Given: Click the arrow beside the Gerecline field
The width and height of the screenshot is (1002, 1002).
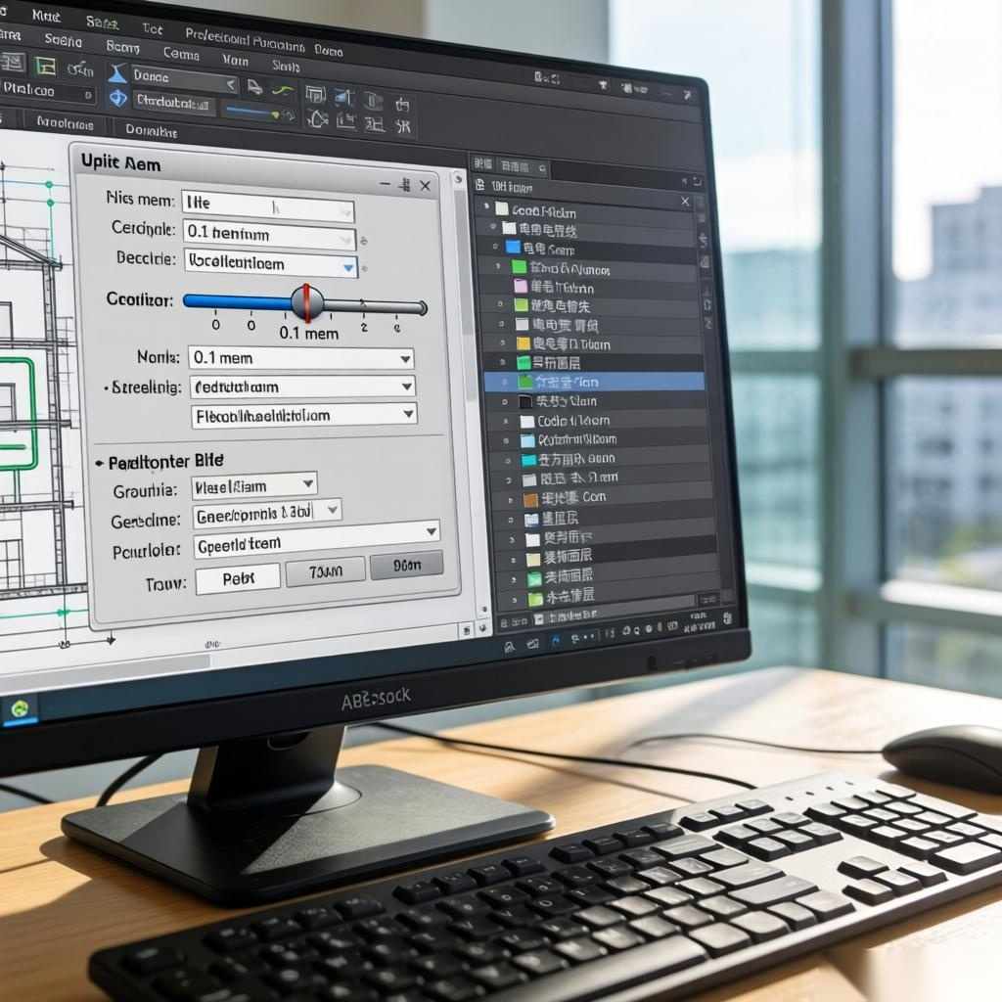Looking at the screenshot, I should click(x=333, y=509).
